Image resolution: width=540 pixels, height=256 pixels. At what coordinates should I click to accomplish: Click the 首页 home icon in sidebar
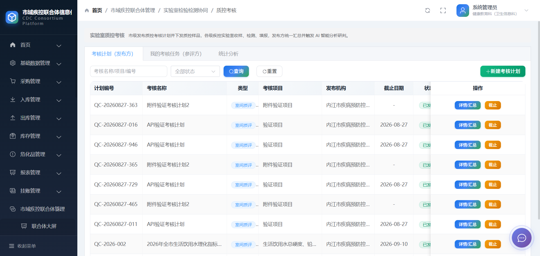point(13,45)
